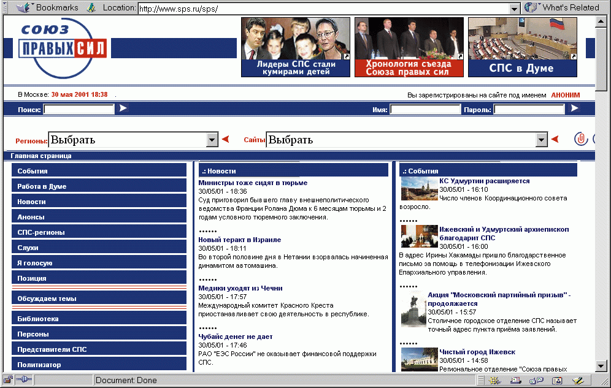611x388 pixels.
Task: Click thumbnail beside КС Удмуртии расширяется
Action: click(419, 189)
